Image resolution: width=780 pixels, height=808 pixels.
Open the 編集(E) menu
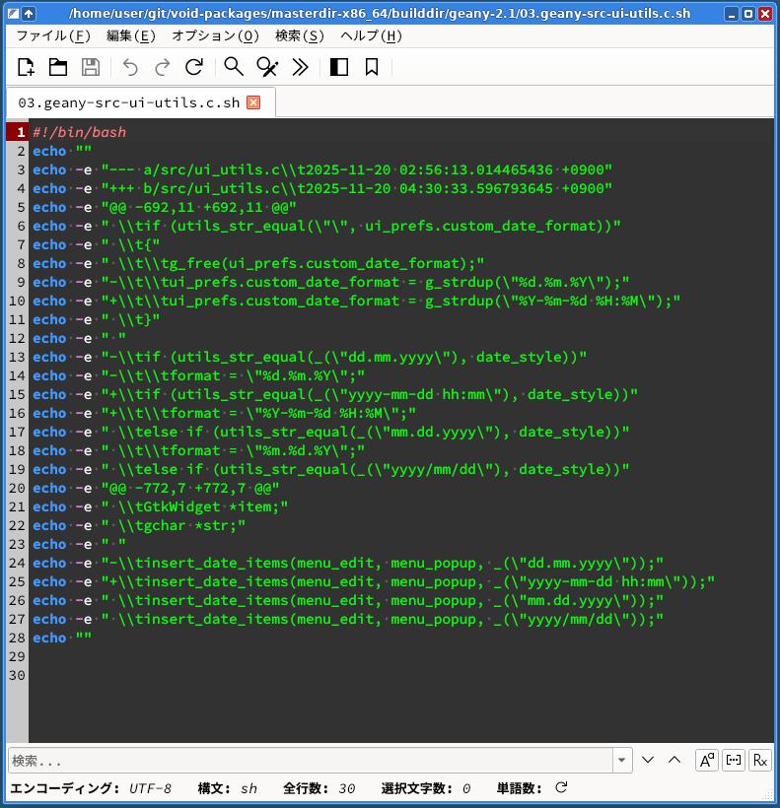point(130,36)
